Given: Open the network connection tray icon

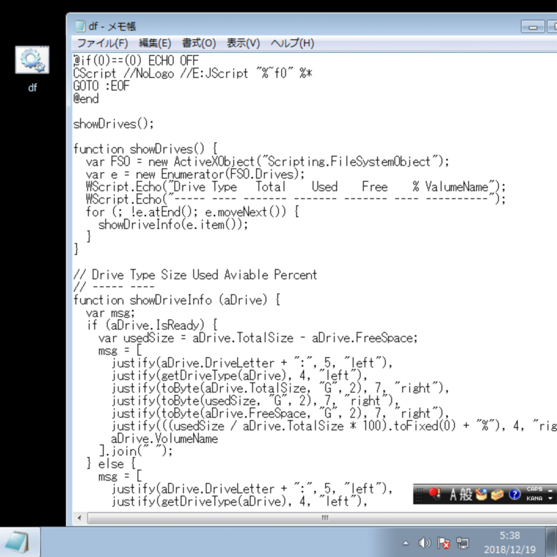Looking at the screenshot, I should coord(462,543).
